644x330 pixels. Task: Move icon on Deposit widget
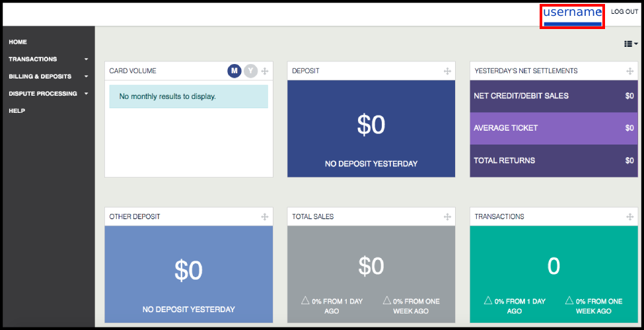(447, 71)
